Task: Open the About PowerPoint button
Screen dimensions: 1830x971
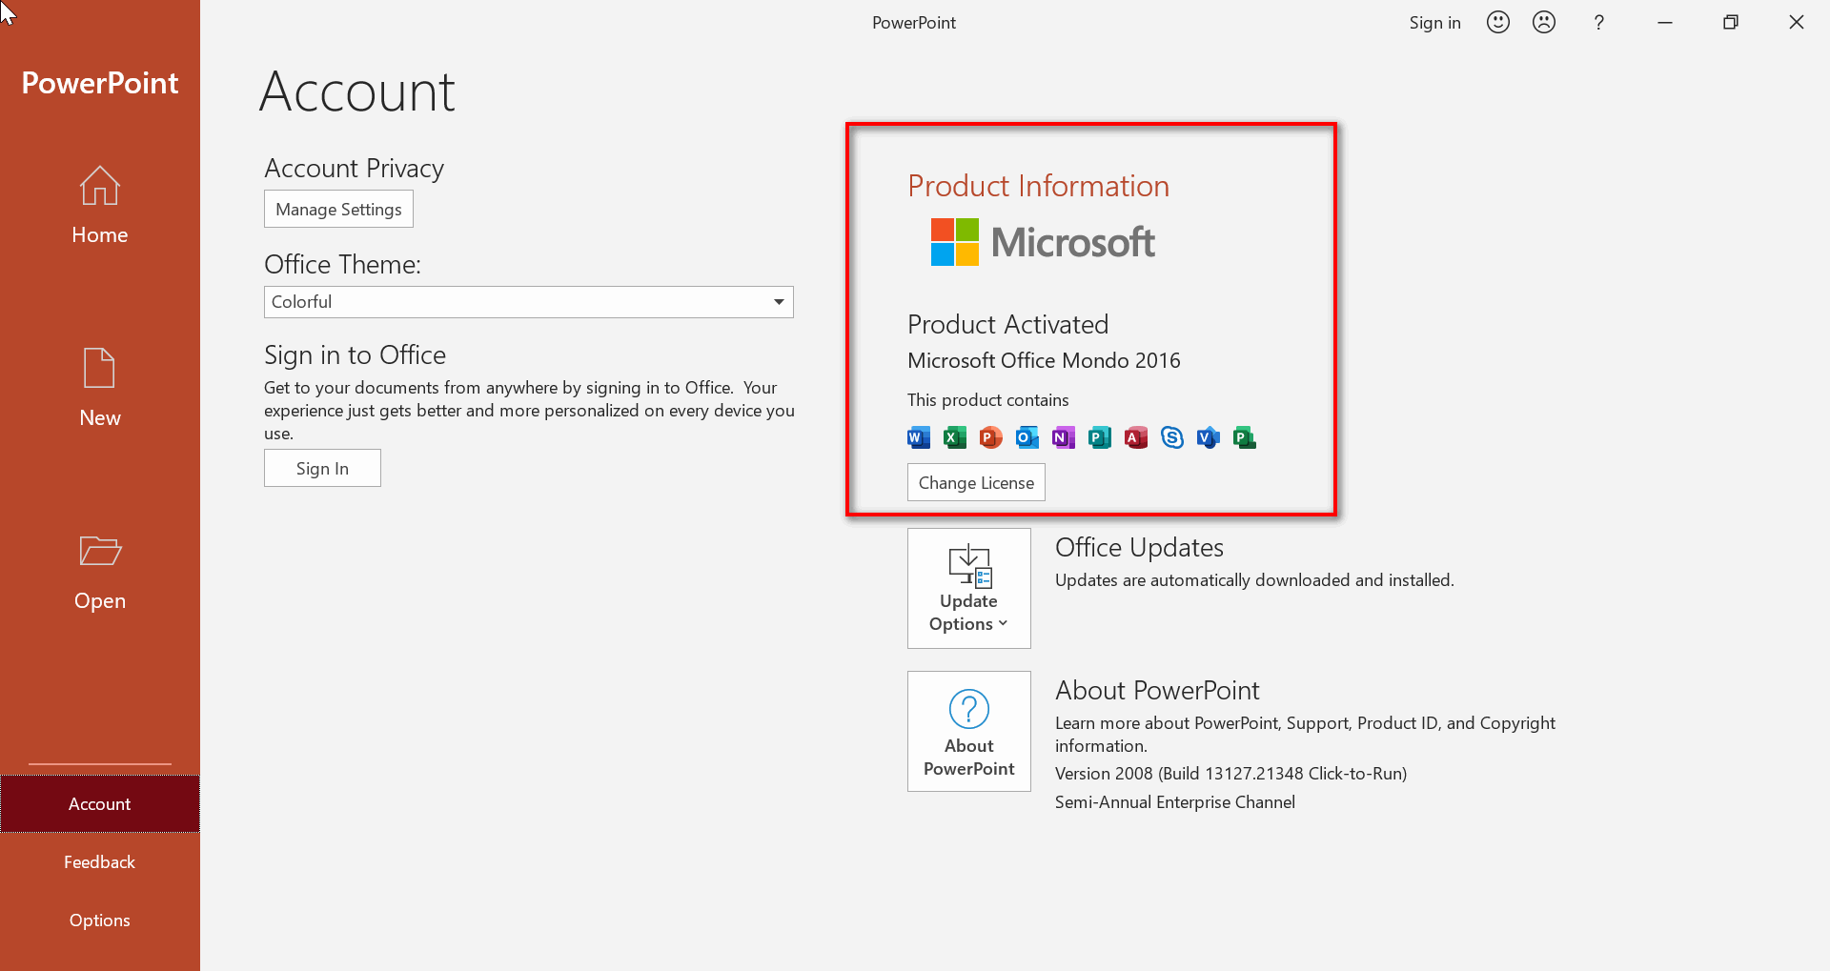Action: click(969, 731)
